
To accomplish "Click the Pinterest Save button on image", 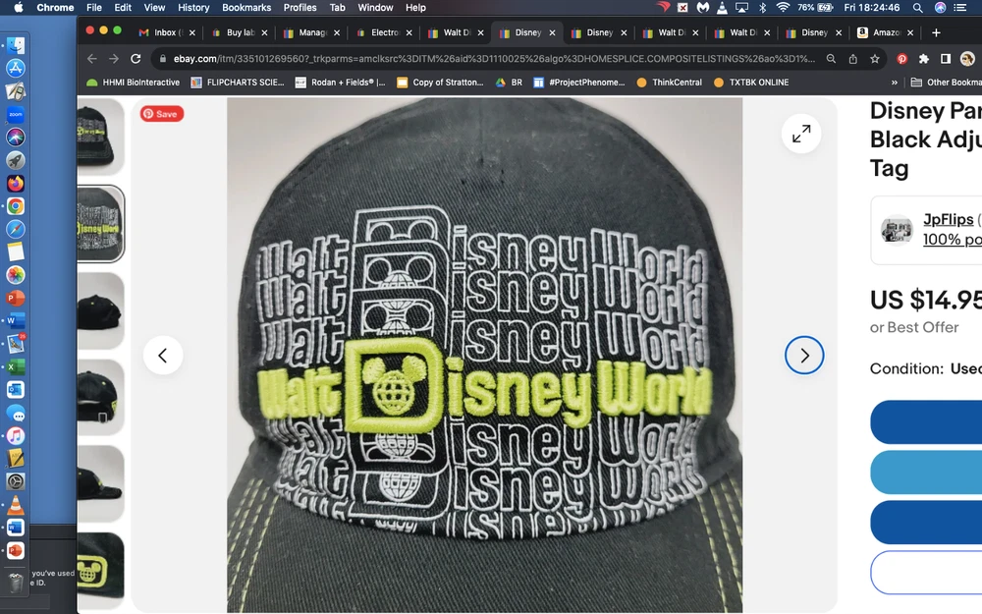I will point(161,114).
